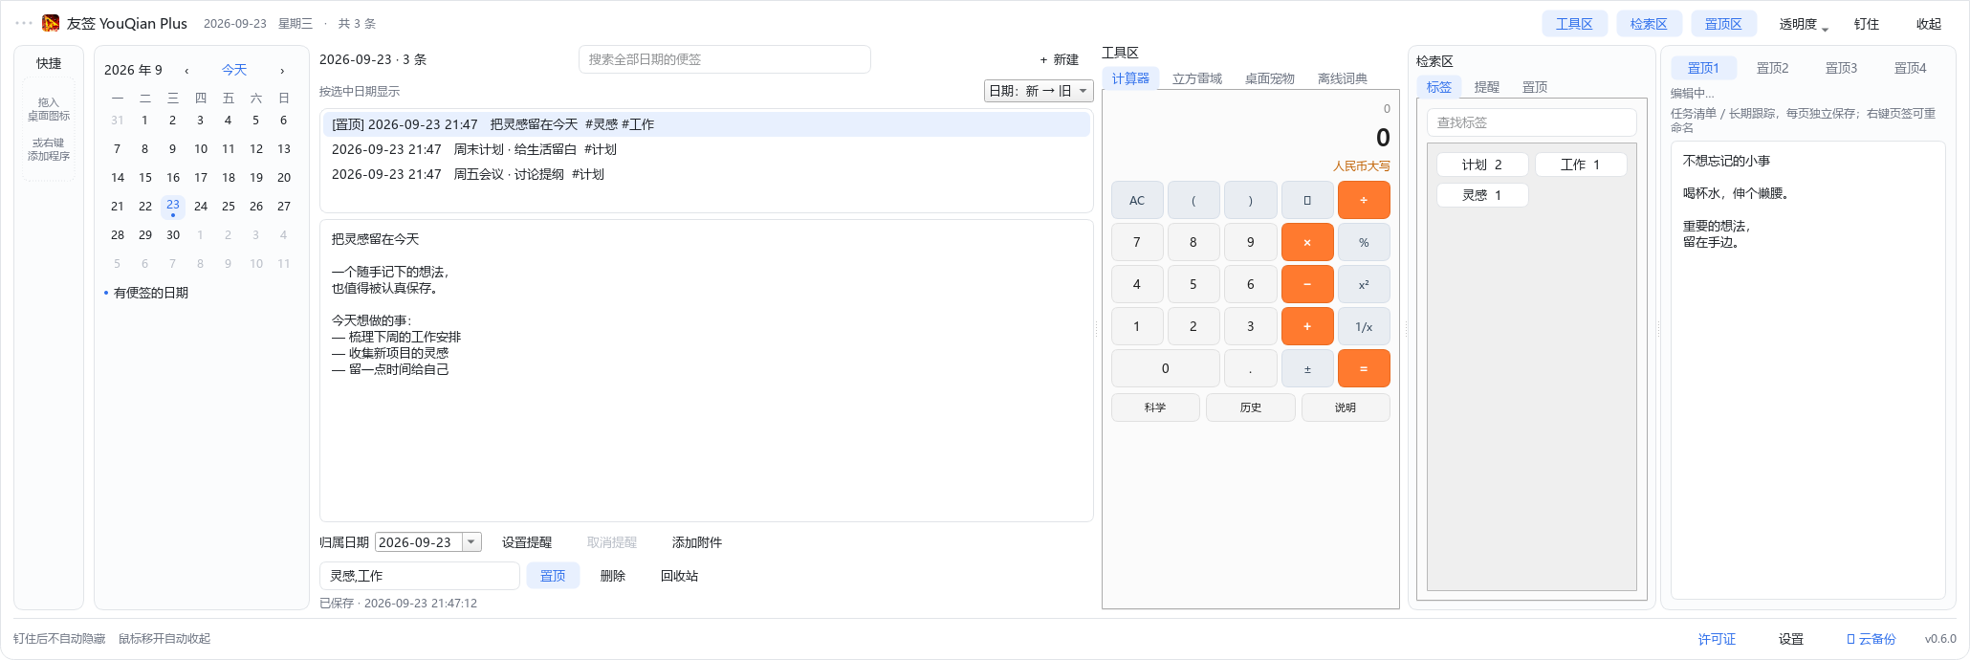Click the 搜索全部日期的便签 search field
This screenshot has height=660, width=1970.
coord(725,59)
